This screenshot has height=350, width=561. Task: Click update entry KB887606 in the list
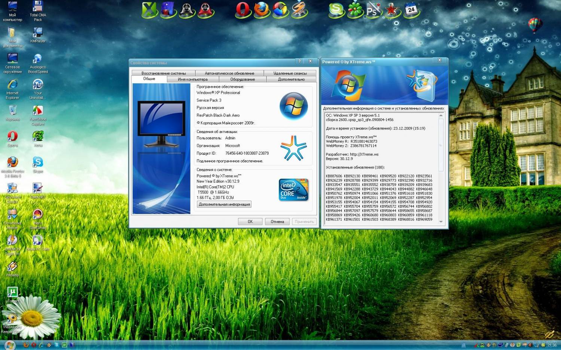[334, 176]
